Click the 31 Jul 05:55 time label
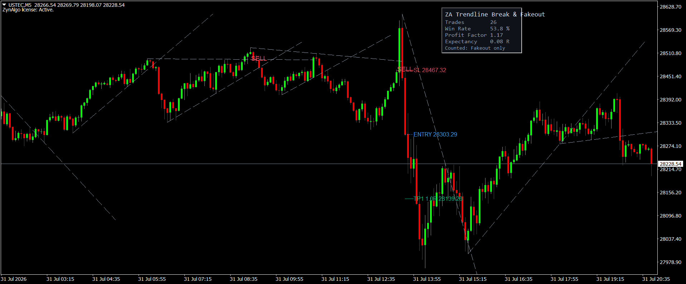The image size is (686, 284). [x=152, y=279]
